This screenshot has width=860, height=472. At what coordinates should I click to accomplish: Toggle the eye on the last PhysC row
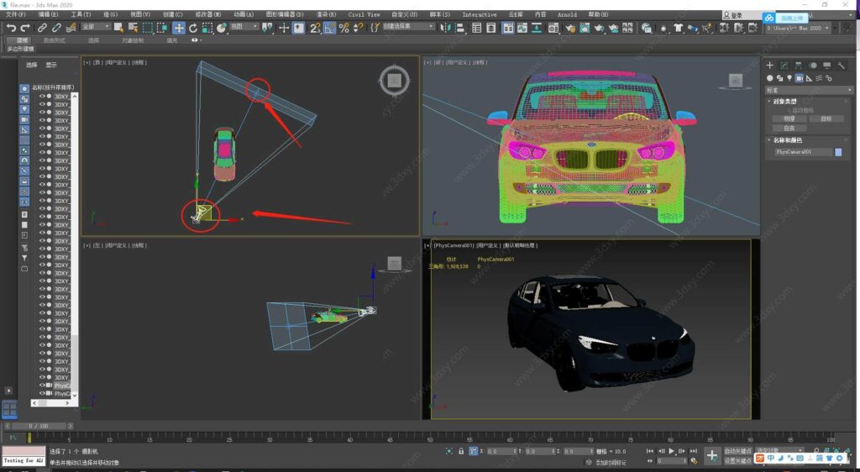tap(42, 394)
